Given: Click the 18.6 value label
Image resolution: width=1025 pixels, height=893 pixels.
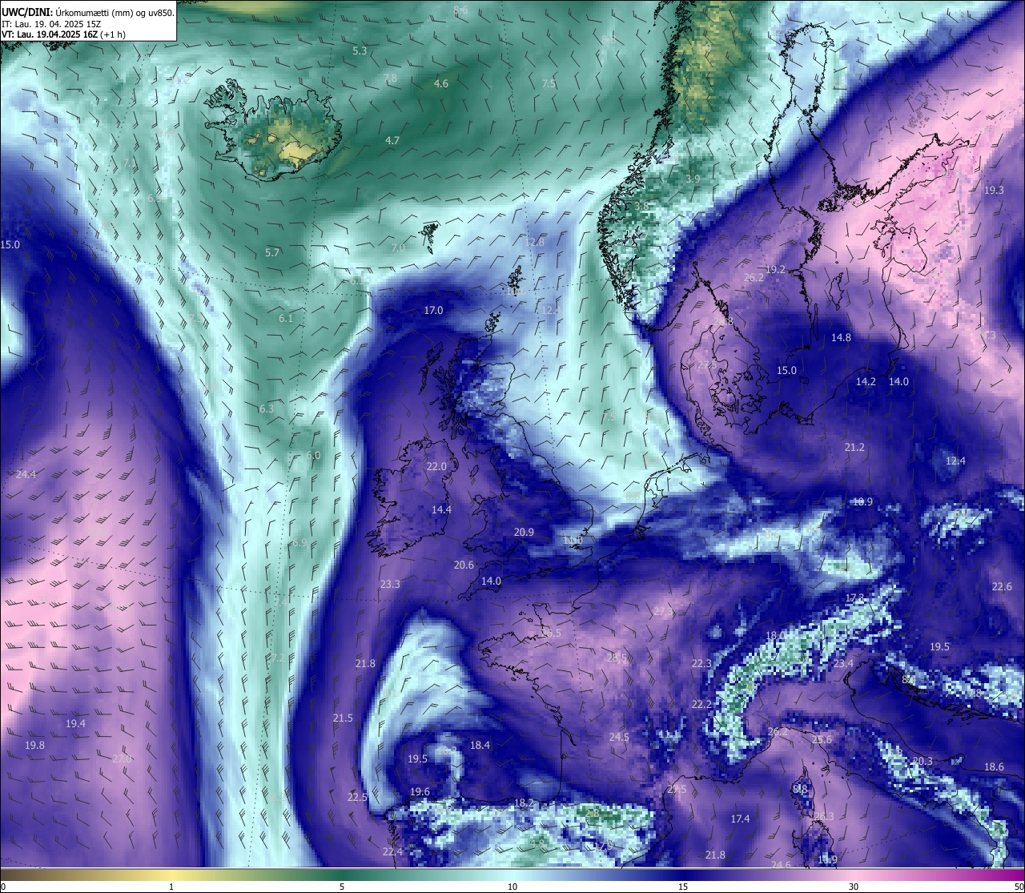Looking at the screenshot, I should tap(994, 767).
